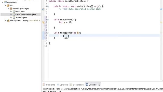Click the Javadoc tab icon
This screenshot has width=163, height=92.
[x=58, y=85]
